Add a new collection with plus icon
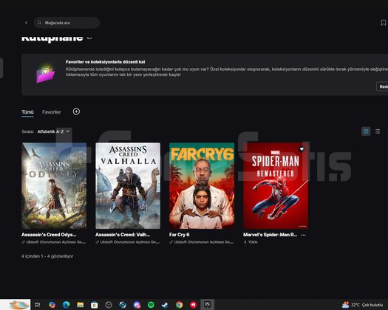Image resolution: width=388 pixels, height=310 pixels. click(76, 111)
